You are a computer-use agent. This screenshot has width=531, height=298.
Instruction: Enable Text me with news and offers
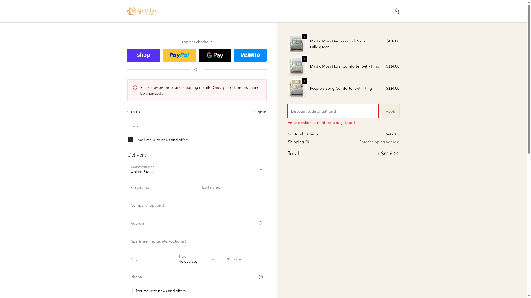tap(130, 291)
